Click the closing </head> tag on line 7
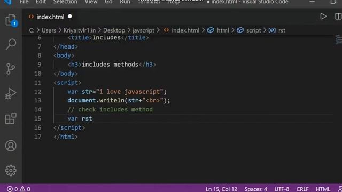 pyautogui.click(x=66, y=46)
